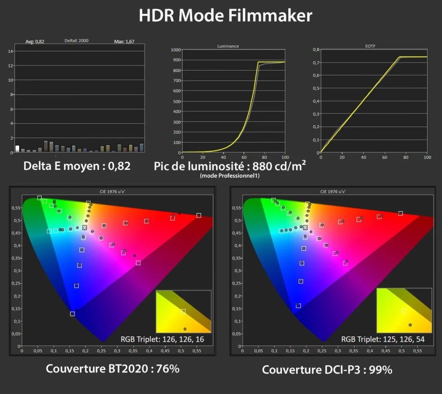Click the 'EOTF' chart title

coord(370,46)
